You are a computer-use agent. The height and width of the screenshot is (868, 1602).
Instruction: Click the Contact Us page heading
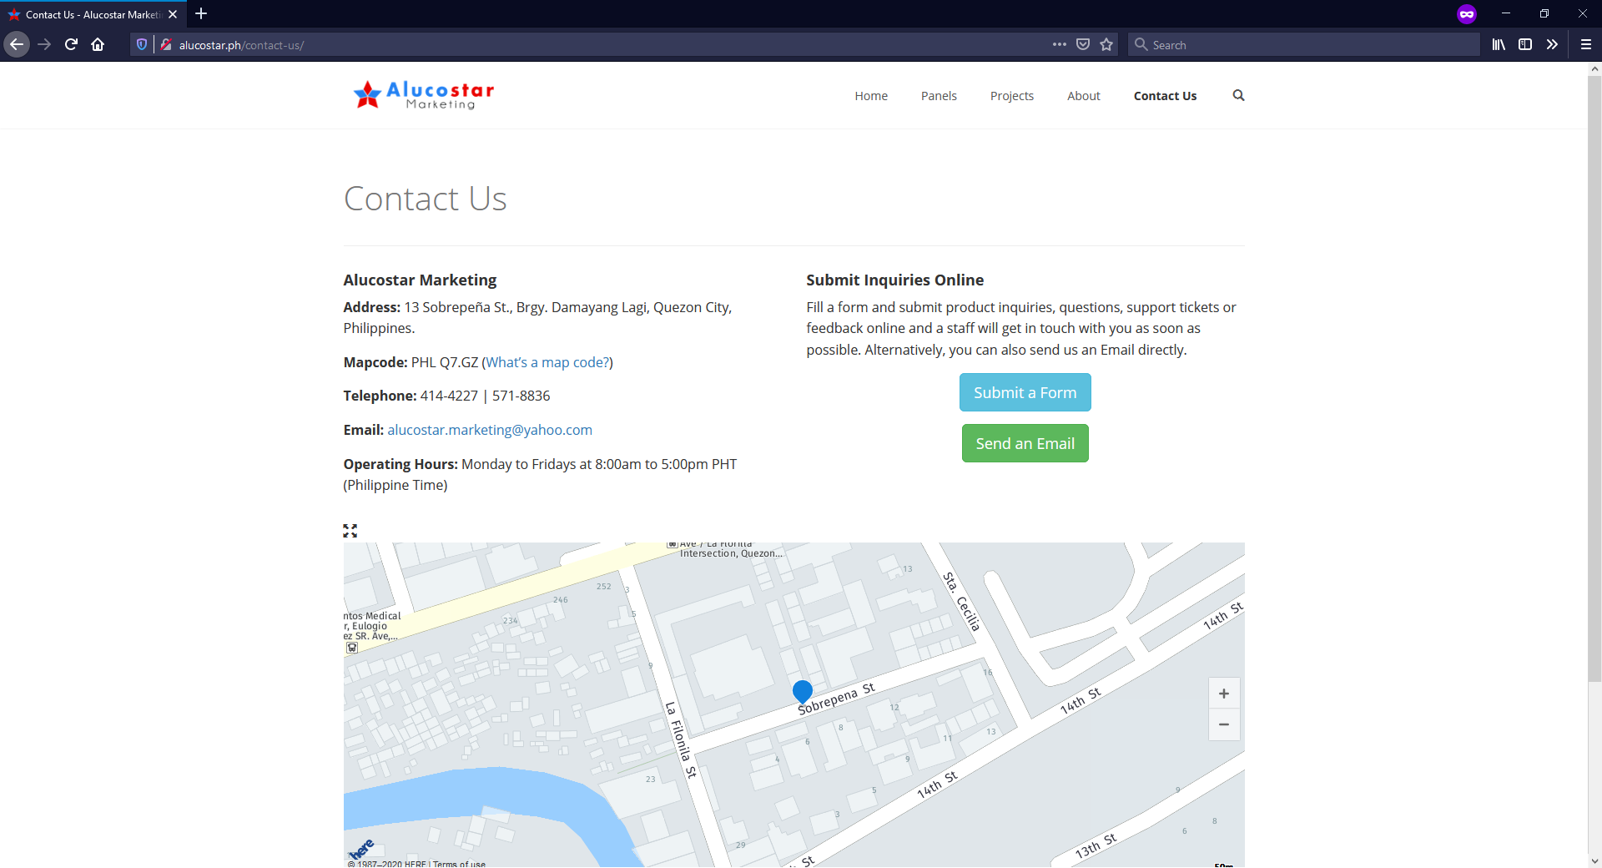coord(425,199)
